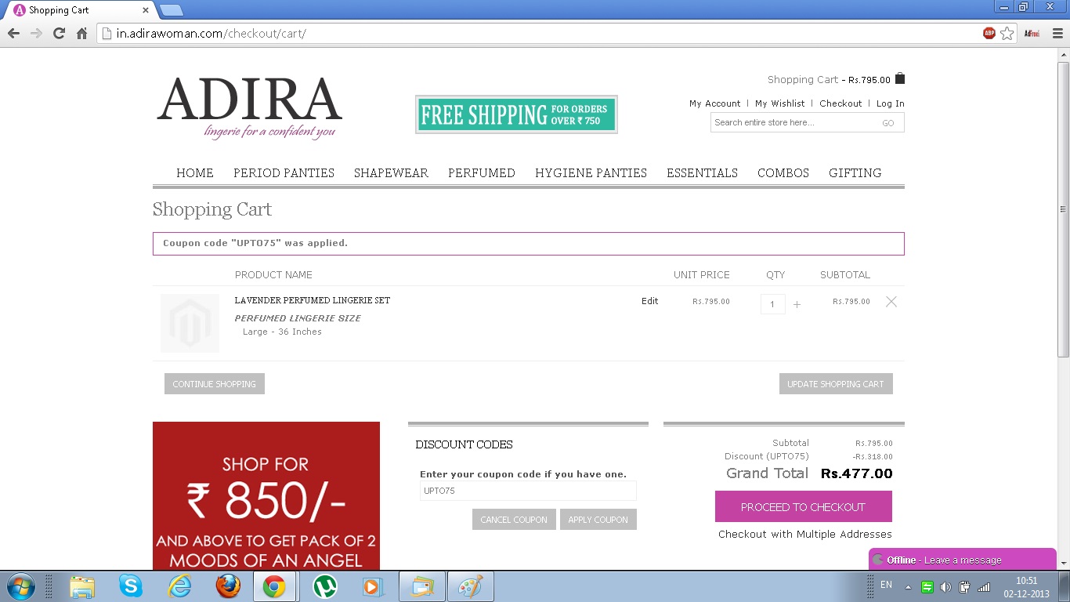Click the browser home icon

pyautogui.click(x=81, y=34)
